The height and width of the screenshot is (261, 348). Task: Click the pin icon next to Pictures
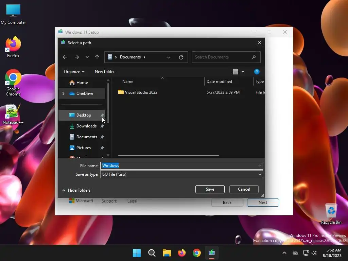coord(102,148)
